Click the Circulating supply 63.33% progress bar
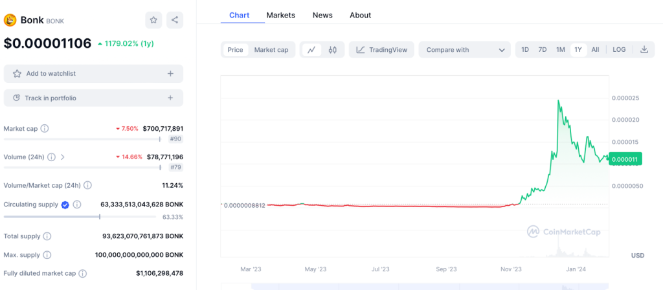 point(80,217)
